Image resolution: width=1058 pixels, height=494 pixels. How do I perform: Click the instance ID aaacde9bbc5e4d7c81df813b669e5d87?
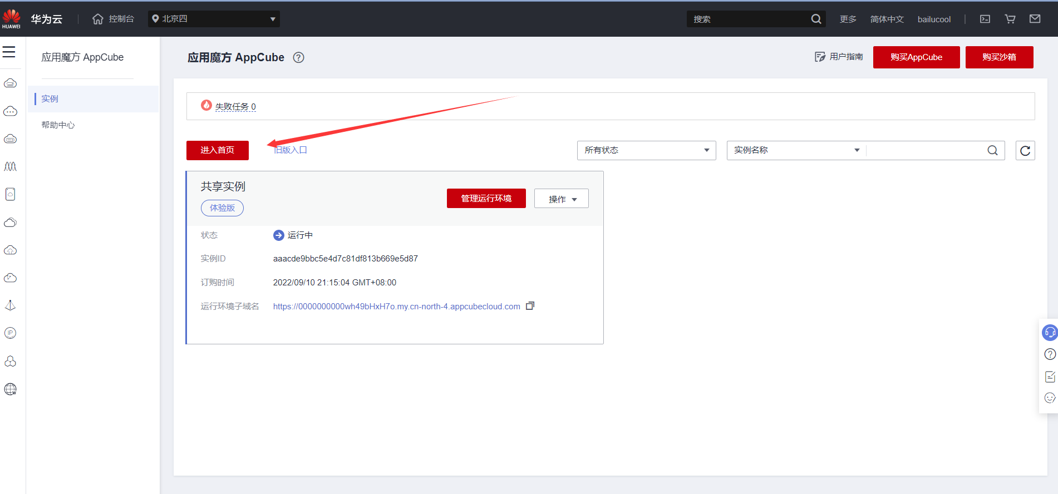(346, 259)
